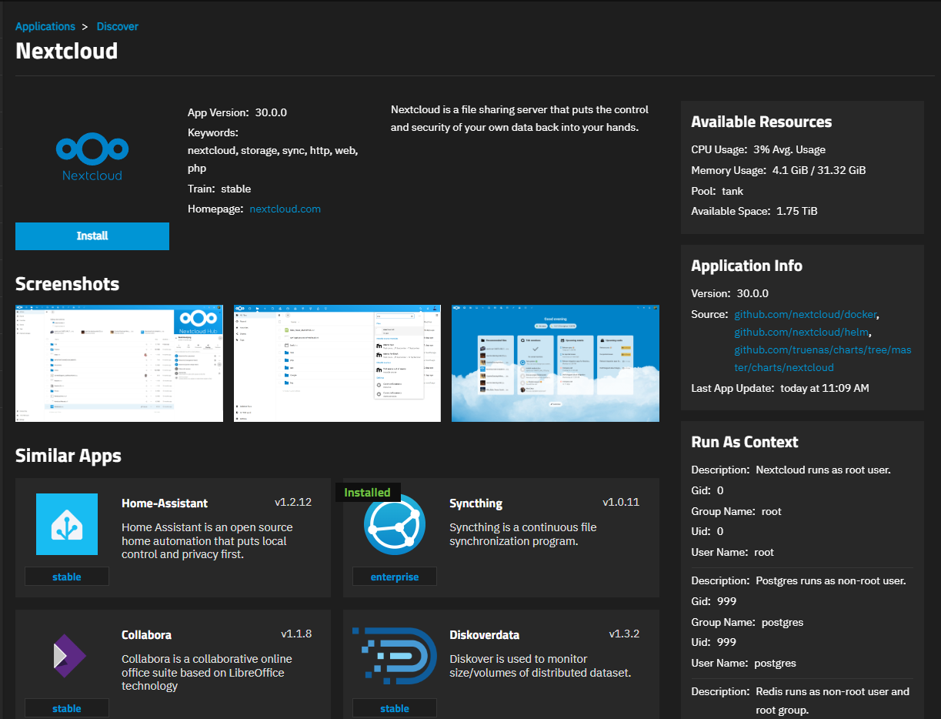Select the v1.1.8 version text
This screenshot has width=941, height=719.
coord(296,634)
